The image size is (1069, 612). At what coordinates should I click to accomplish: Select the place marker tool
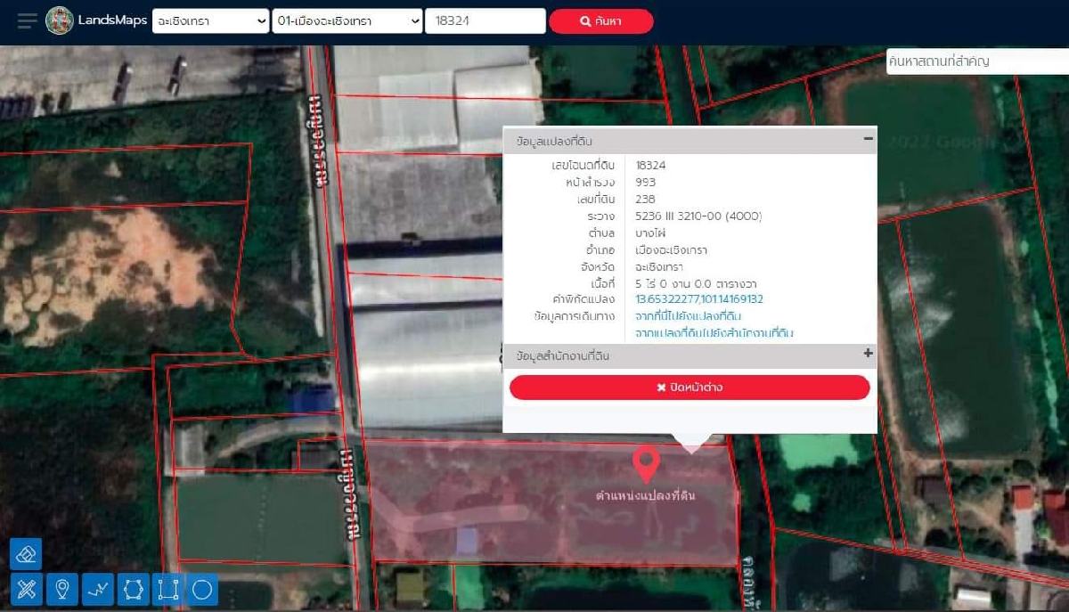tap(61, 589)
